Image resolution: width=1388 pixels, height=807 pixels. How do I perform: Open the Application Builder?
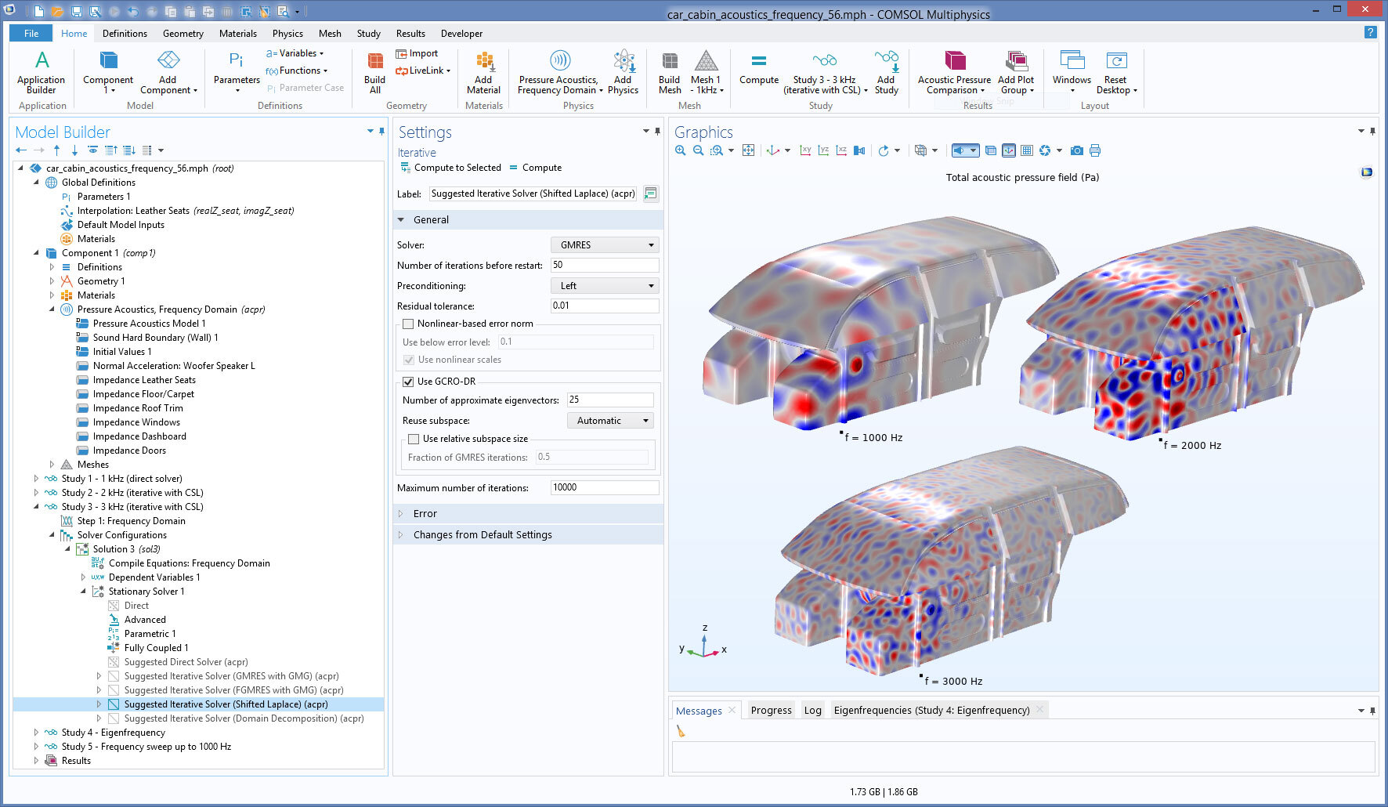click(41, 71)
